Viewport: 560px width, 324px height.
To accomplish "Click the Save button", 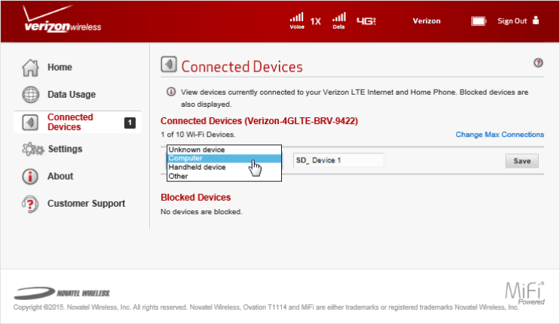I will pos(522,161).
